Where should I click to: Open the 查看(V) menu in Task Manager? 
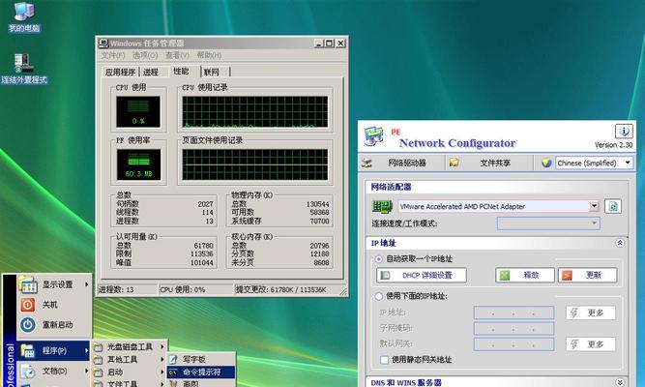177,55
